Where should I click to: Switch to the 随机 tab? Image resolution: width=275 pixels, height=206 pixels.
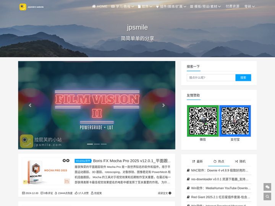click(240, 161)
